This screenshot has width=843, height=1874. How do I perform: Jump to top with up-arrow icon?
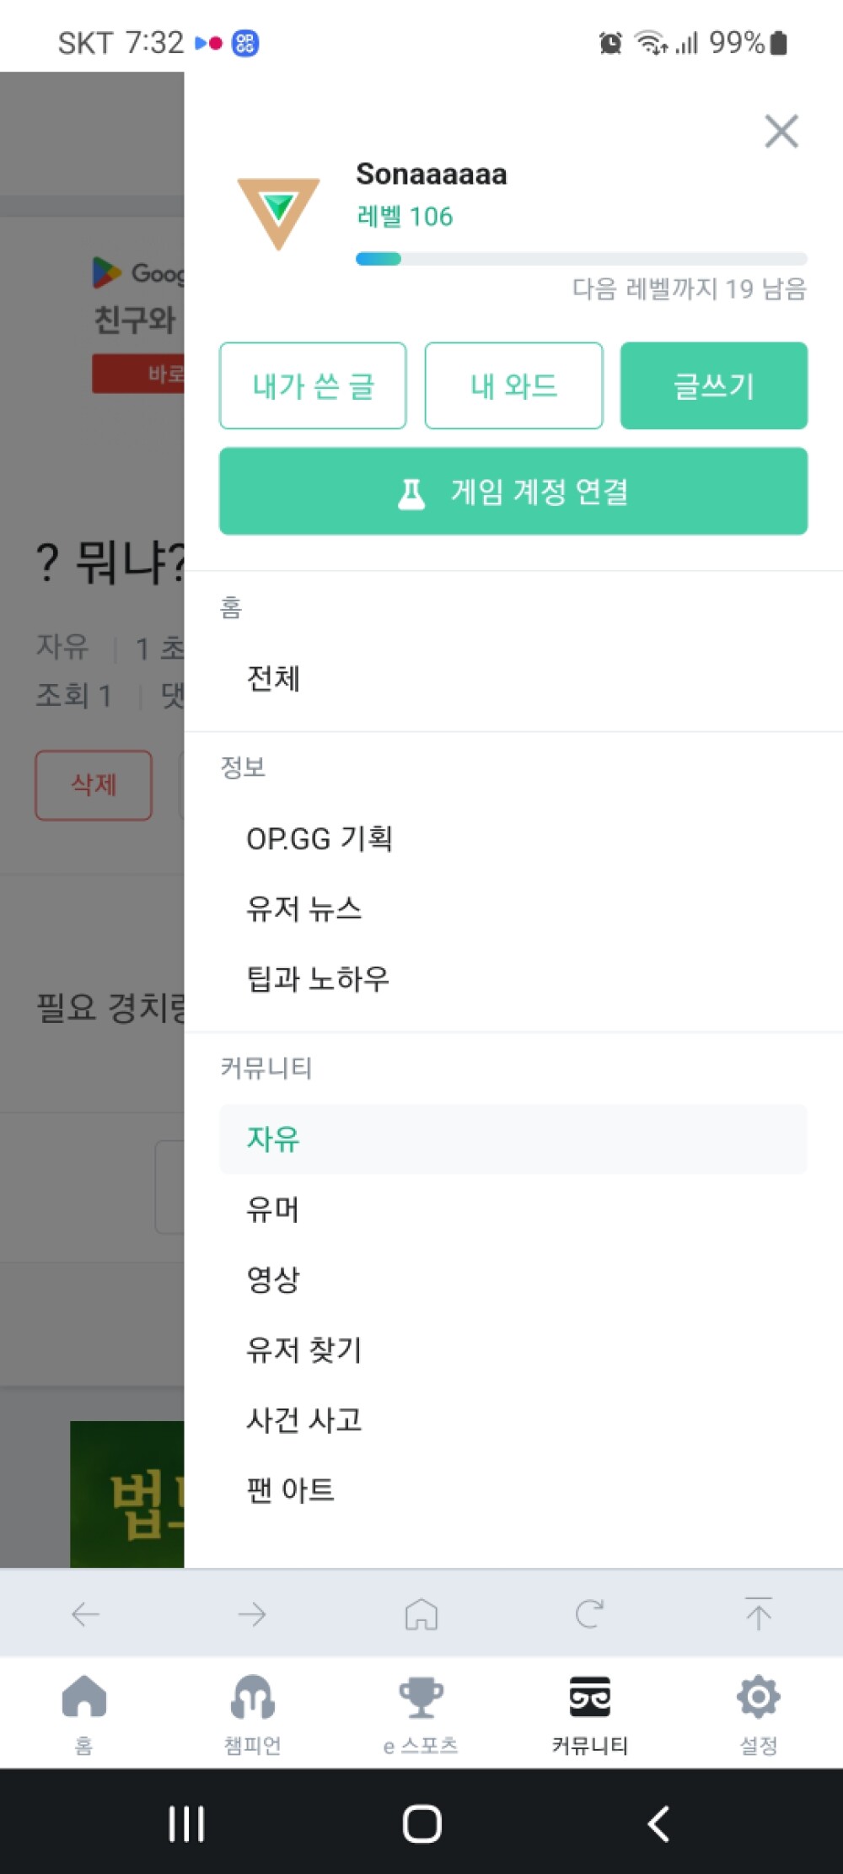pos(759,1613)
